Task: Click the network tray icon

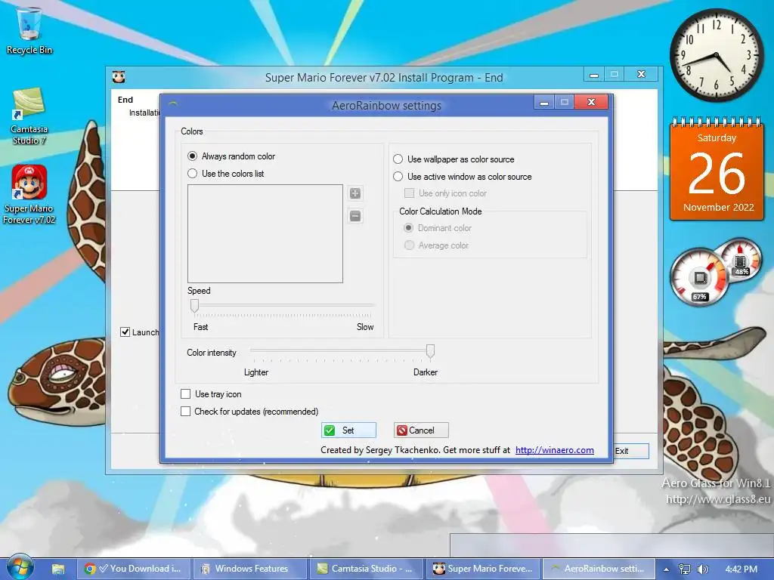Action: coord(685,569)
